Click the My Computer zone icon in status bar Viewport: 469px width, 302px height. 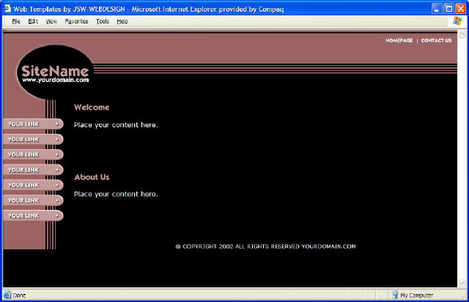tap(394, 295)
